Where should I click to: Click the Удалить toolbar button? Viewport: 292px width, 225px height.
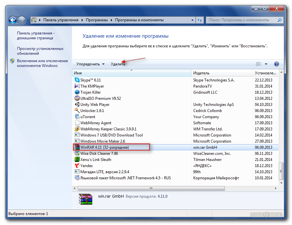pos(118,64)
